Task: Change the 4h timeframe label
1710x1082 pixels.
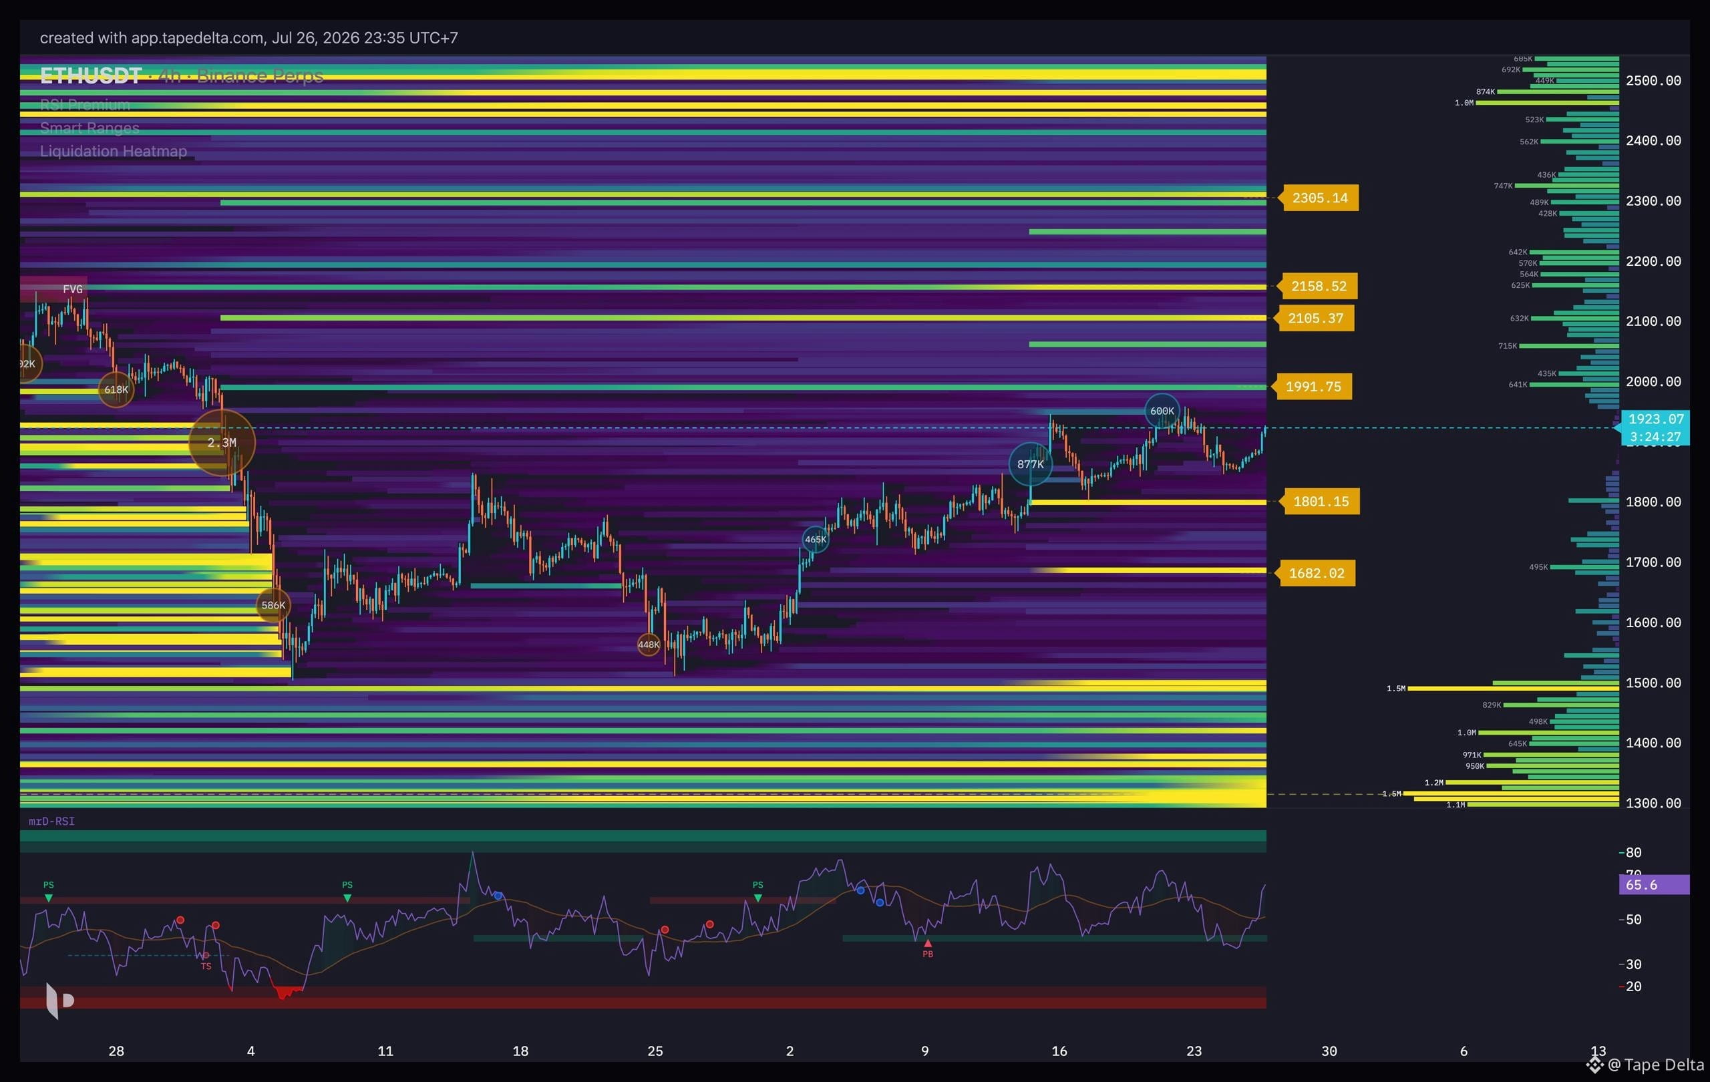Action: (170, 76)
